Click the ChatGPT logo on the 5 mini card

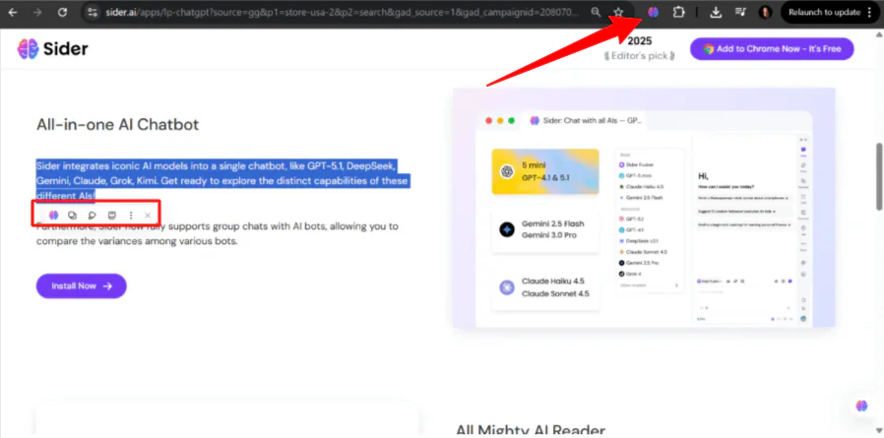(506, 171)
